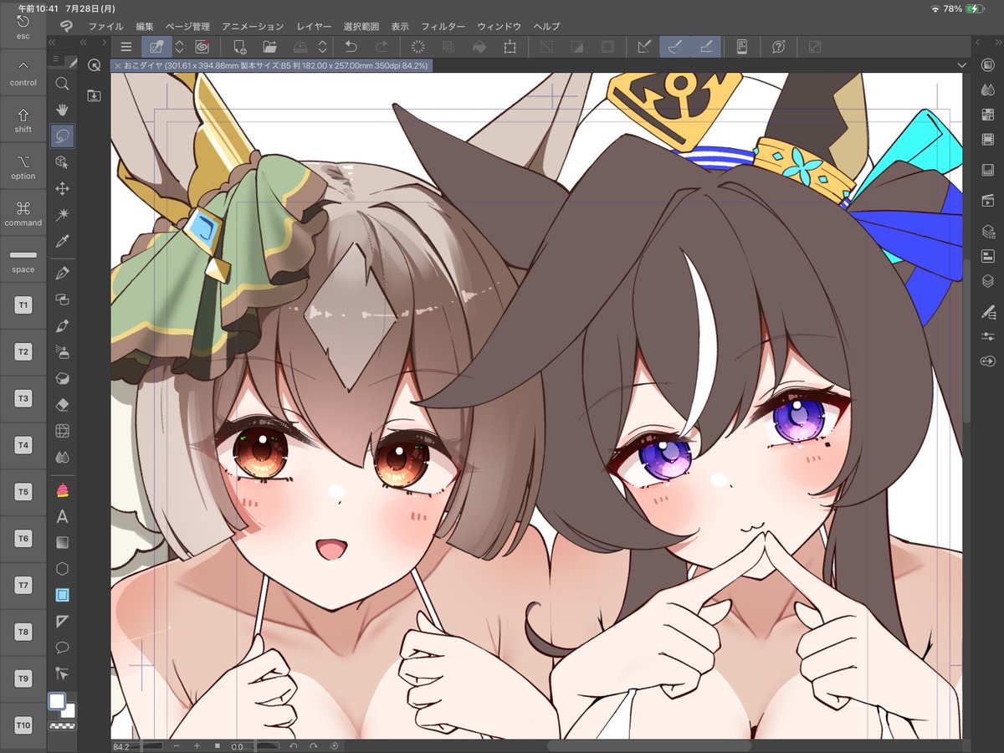Toggle the option modifier key
1004x753 pixels.
pos(23,167)
